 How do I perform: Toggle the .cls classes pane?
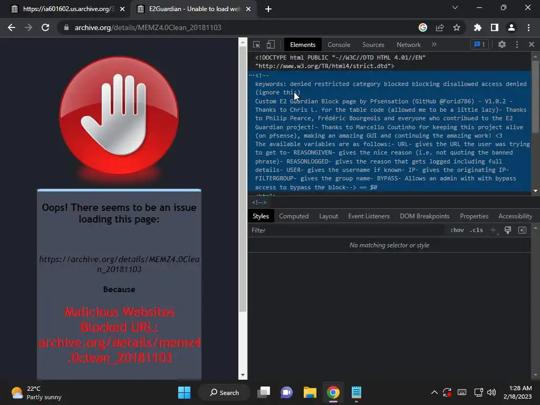(x=476, y=230)
